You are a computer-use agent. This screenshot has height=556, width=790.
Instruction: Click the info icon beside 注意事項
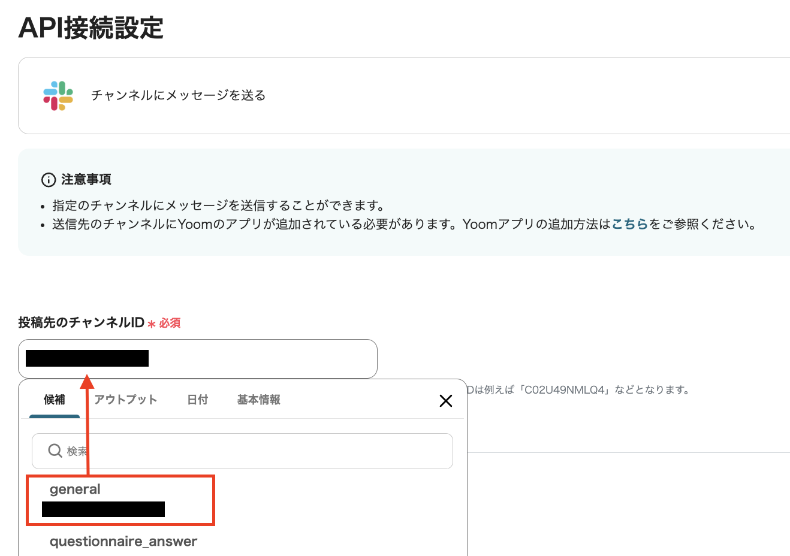[48, 179]
